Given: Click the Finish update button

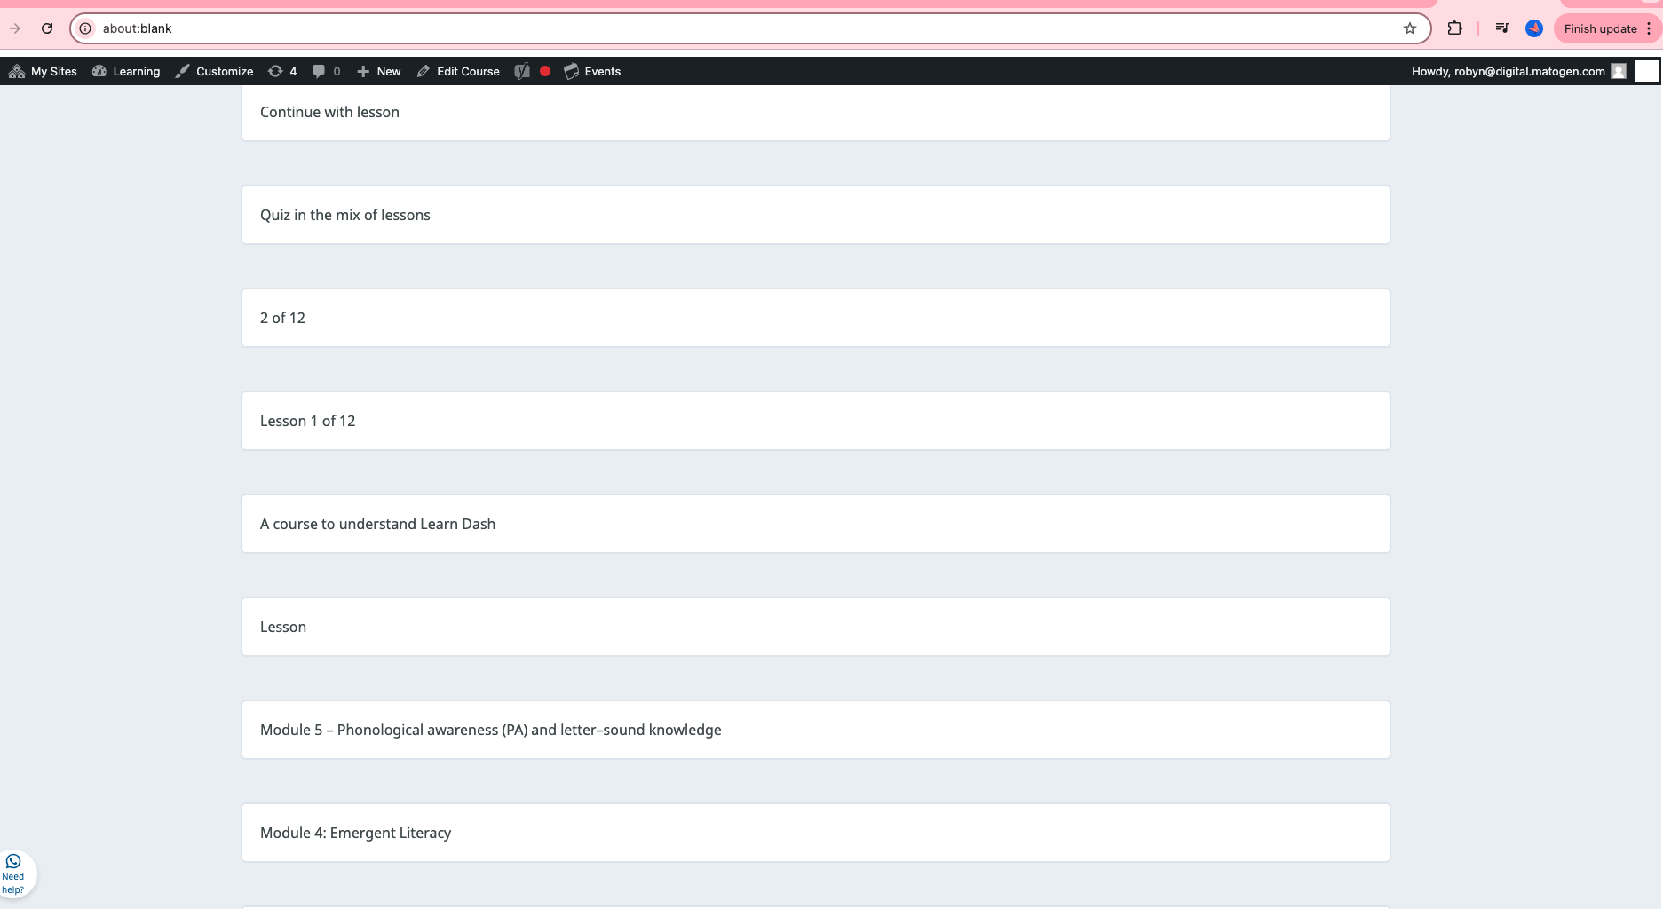Looking at the screenshot, I should 1599,28.
